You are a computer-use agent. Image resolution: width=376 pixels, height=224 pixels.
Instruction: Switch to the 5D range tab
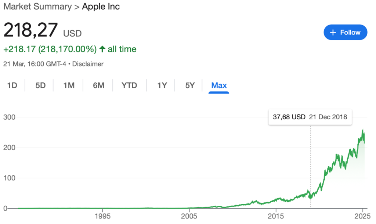pyautogui.click(x=40, y=86)
